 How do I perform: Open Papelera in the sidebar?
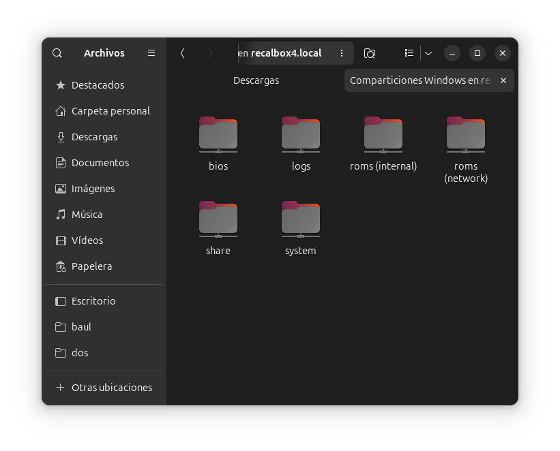point(104,266)
